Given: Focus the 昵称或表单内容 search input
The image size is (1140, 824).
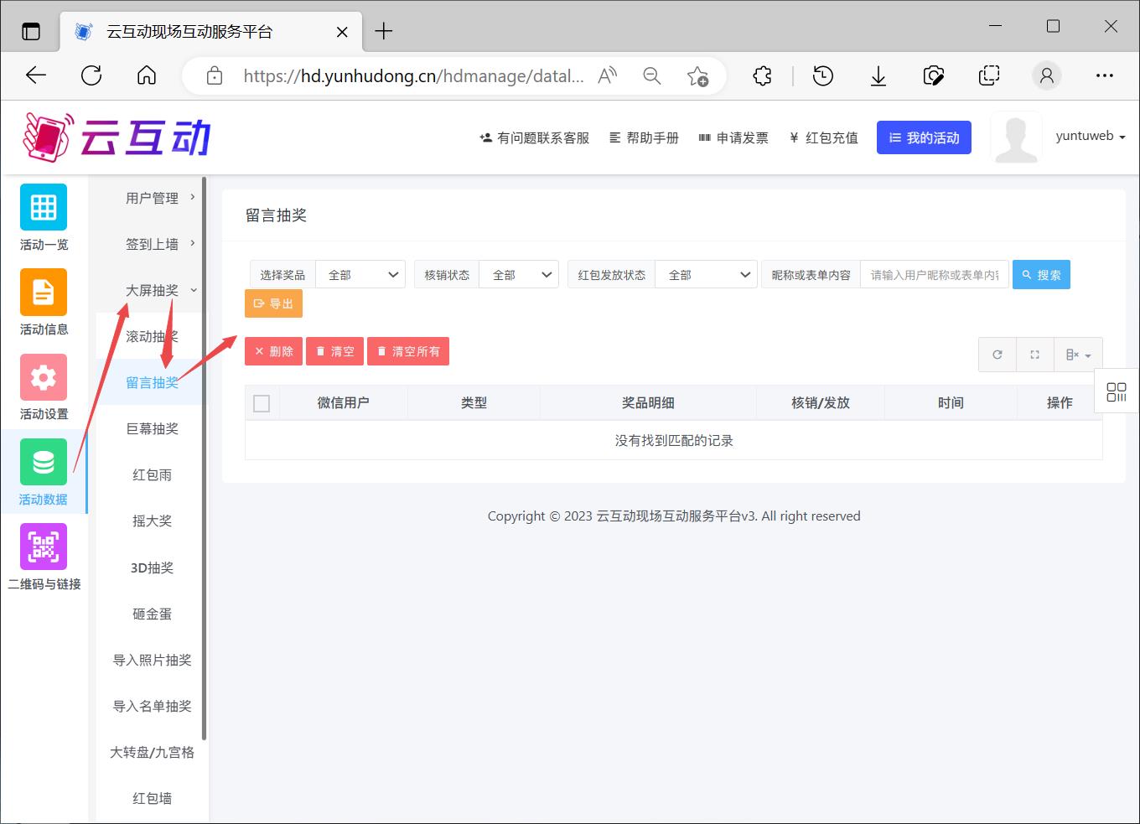Looking at the screenshot, I should point(935,275).
